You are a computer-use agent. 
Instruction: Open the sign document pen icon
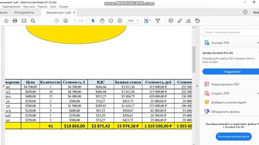point(189,21)
